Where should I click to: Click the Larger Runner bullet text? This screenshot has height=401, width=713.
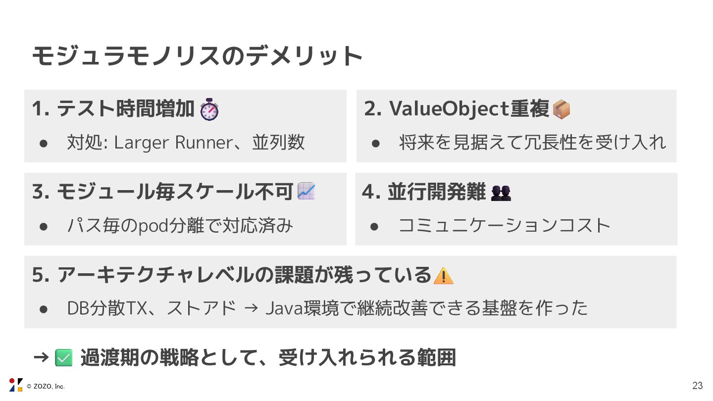186,143
